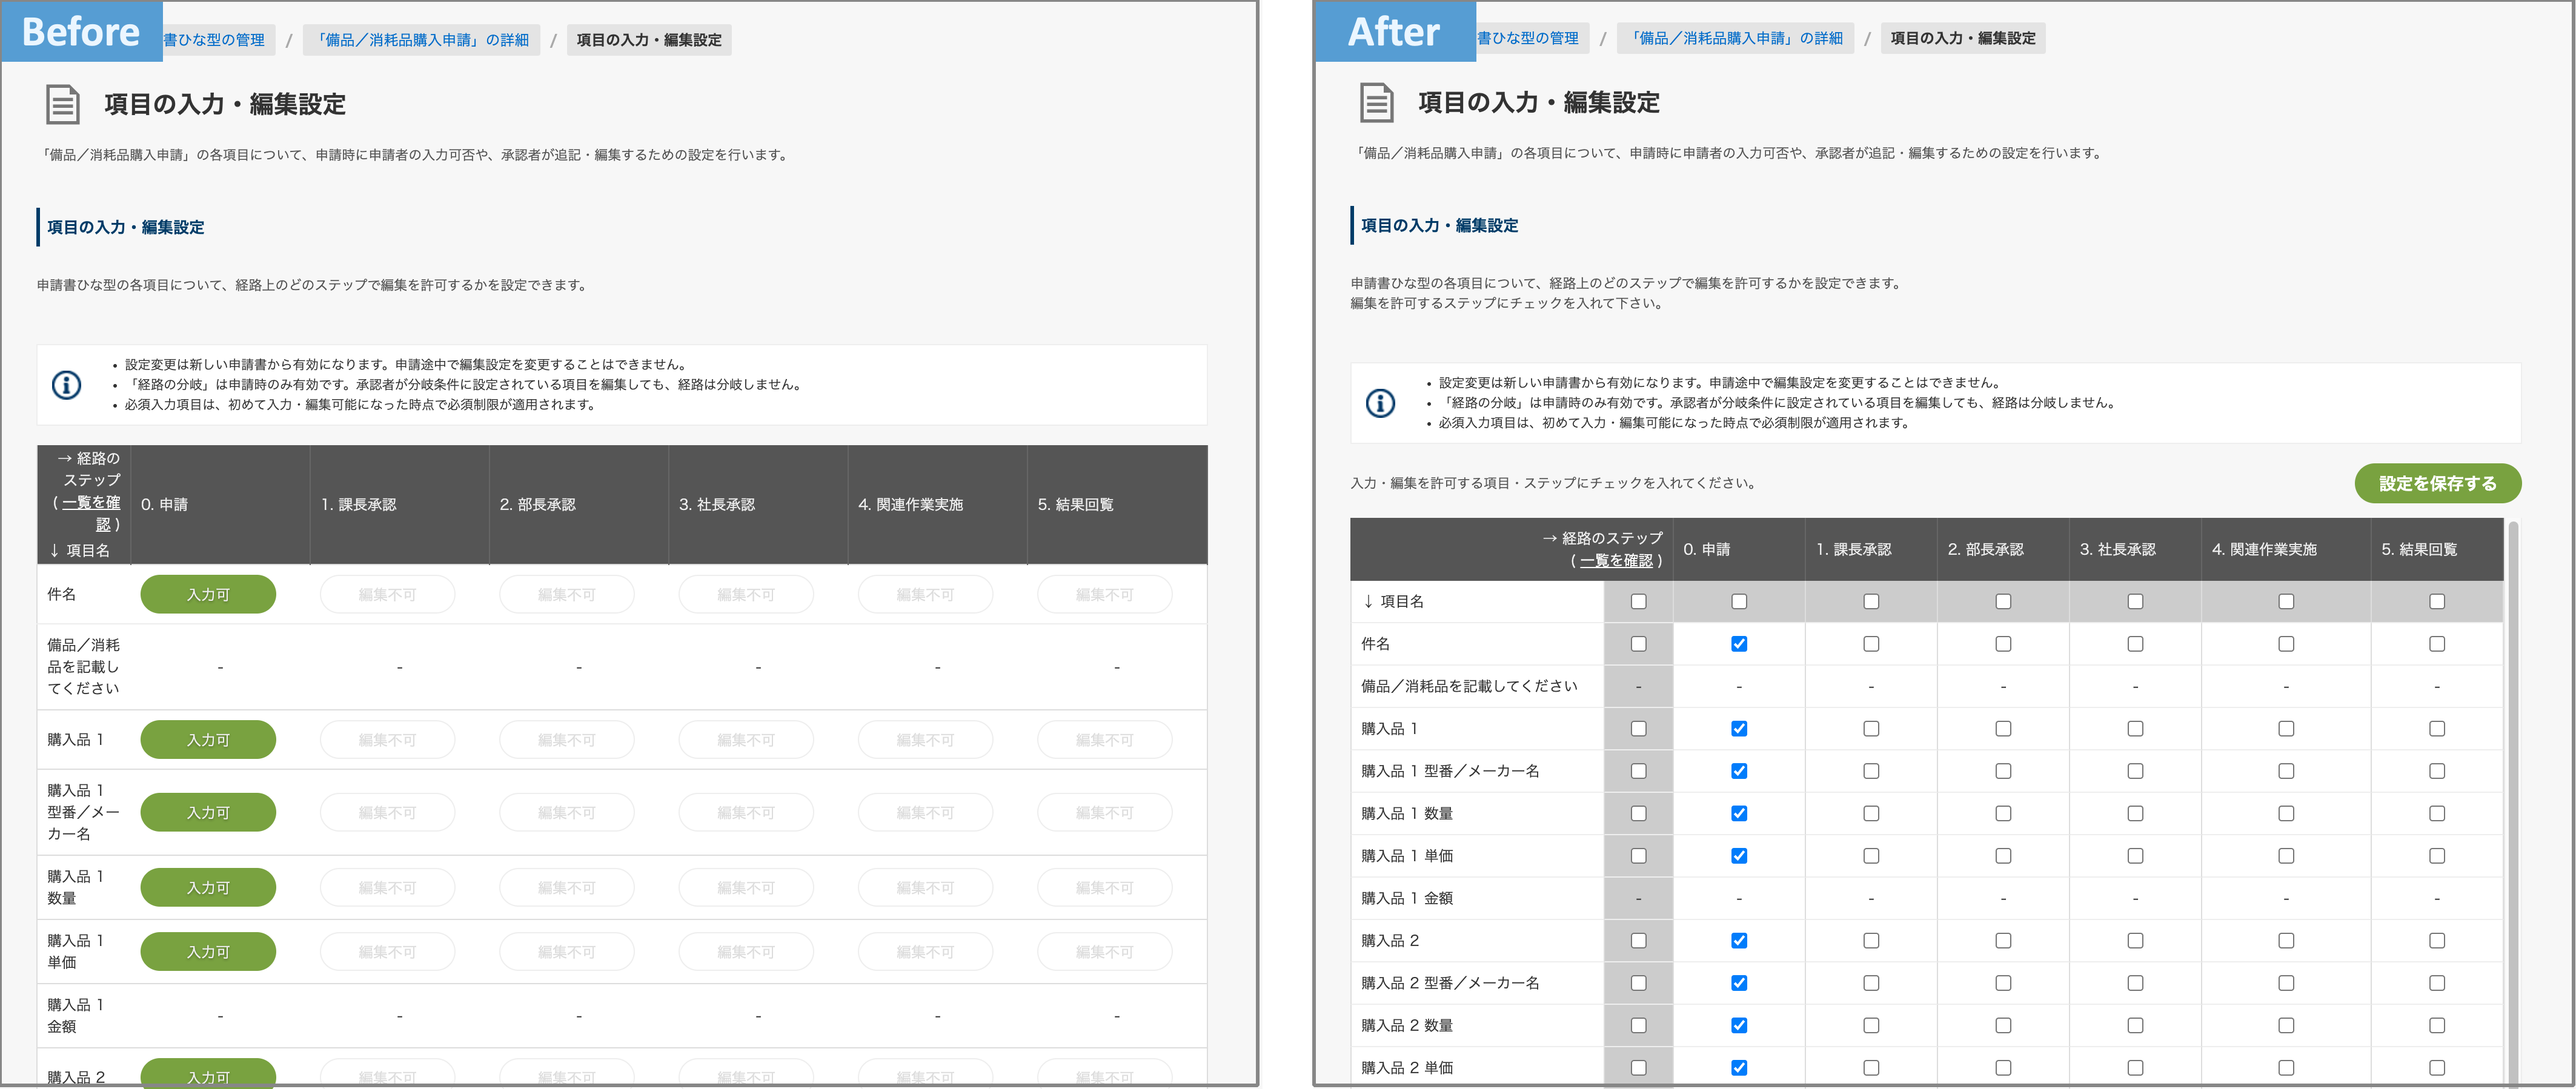Viewport: 2576px width, 1089px height.
Task: Click 編集不可 for 購入品 1 under 2. 部長承認 in Before
Action: [566, 740]
